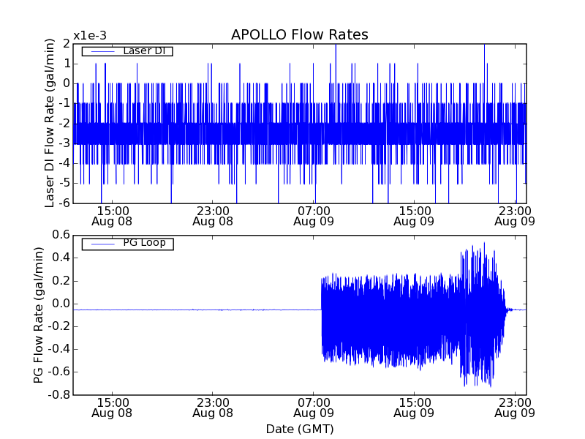Image resolution: width=585 pixels, height=439 pixels.
Task: Click 23:00 Aug 08 tick under top plot
Action: [x=213, y=215]
